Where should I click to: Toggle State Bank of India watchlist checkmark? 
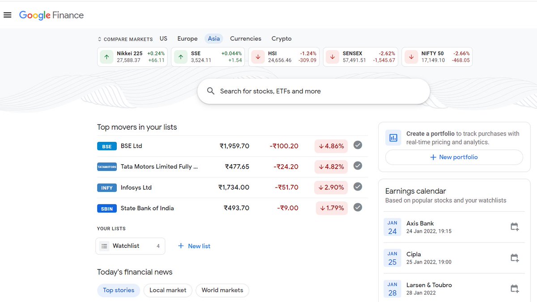click(358, 207)
